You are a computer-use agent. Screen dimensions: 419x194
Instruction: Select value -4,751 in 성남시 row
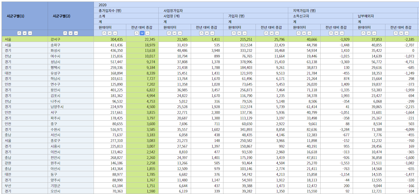402,62
